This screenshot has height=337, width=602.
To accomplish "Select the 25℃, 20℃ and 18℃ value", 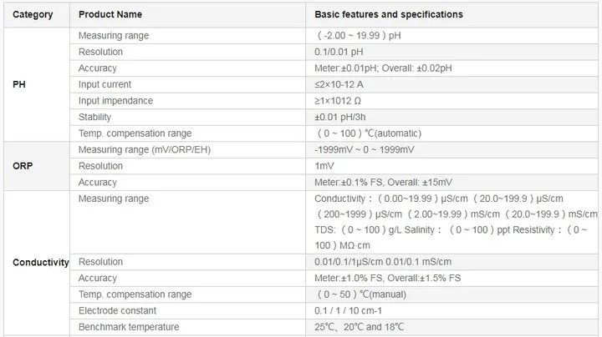I will click(x=361, y=326).
